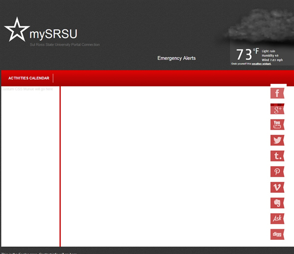Viewport: 294px width, 254px height.
Task: Follow the weather widget link
Action: point(261,64)
